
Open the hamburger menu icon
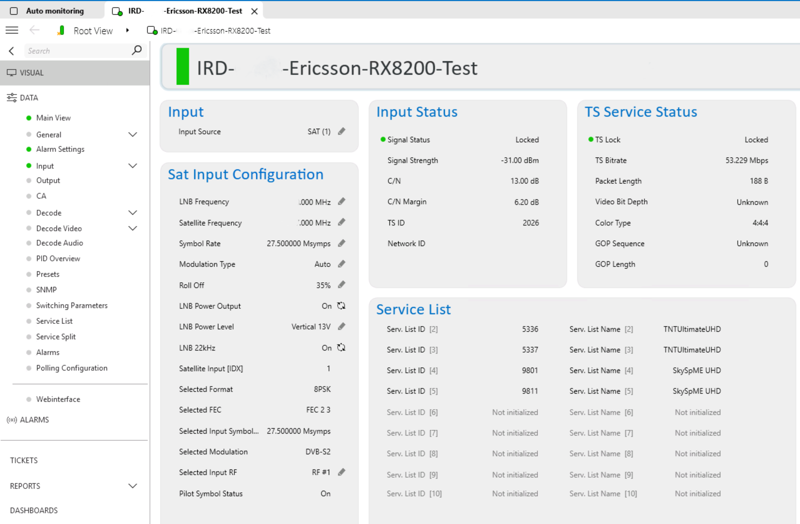(12, 30)
